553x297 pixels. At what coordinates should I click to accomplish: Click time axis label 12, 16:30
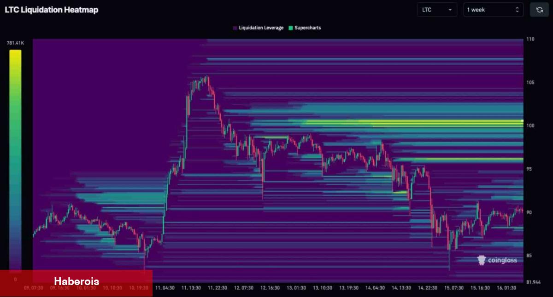[270, 288]
